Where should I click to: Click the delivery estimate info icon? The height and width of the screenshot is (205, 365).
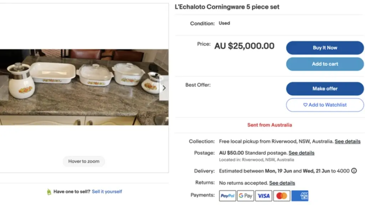coord(354,171)
